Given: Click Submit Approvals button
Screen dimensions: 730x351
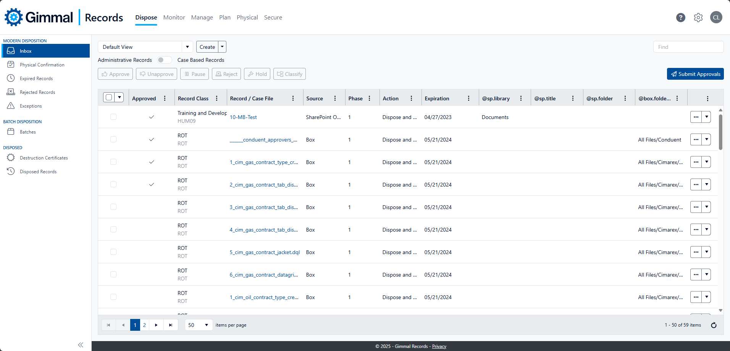Looking at the screenshot, I should (695, 74).
